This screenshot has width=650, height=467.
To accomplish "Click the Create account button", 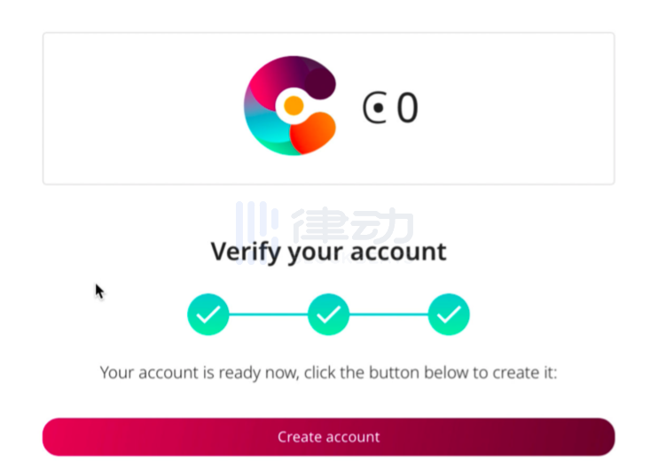I will pos(328,437).
